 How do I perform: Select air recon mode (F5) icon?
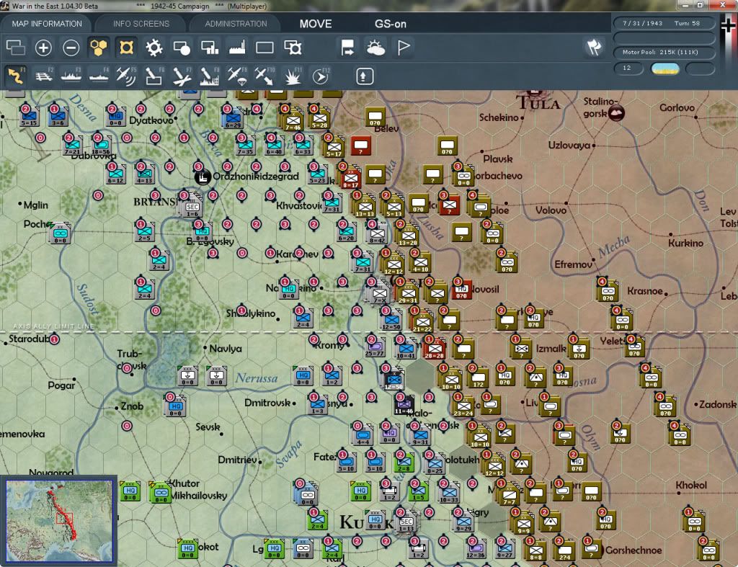pyautogui.click(x=126, y=76)
